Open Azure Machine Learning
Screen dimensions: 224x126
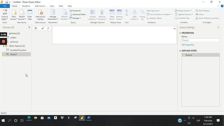pyautogui.click(x=207, y=18)
